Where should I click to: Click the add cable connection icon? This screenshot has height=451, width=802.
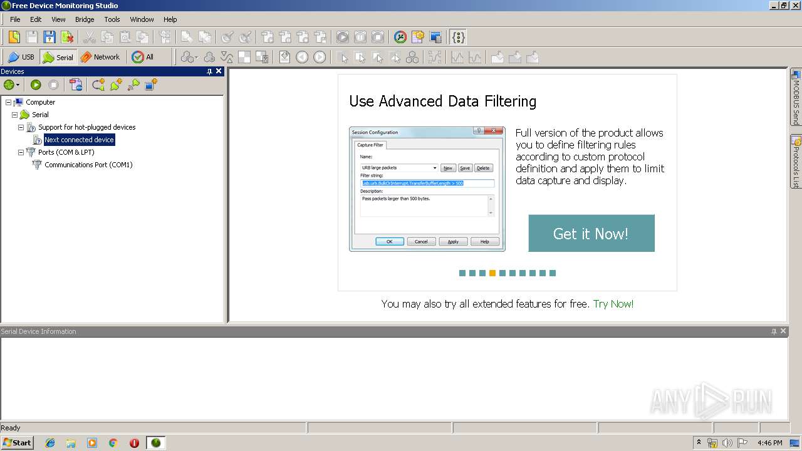point(98,85)
